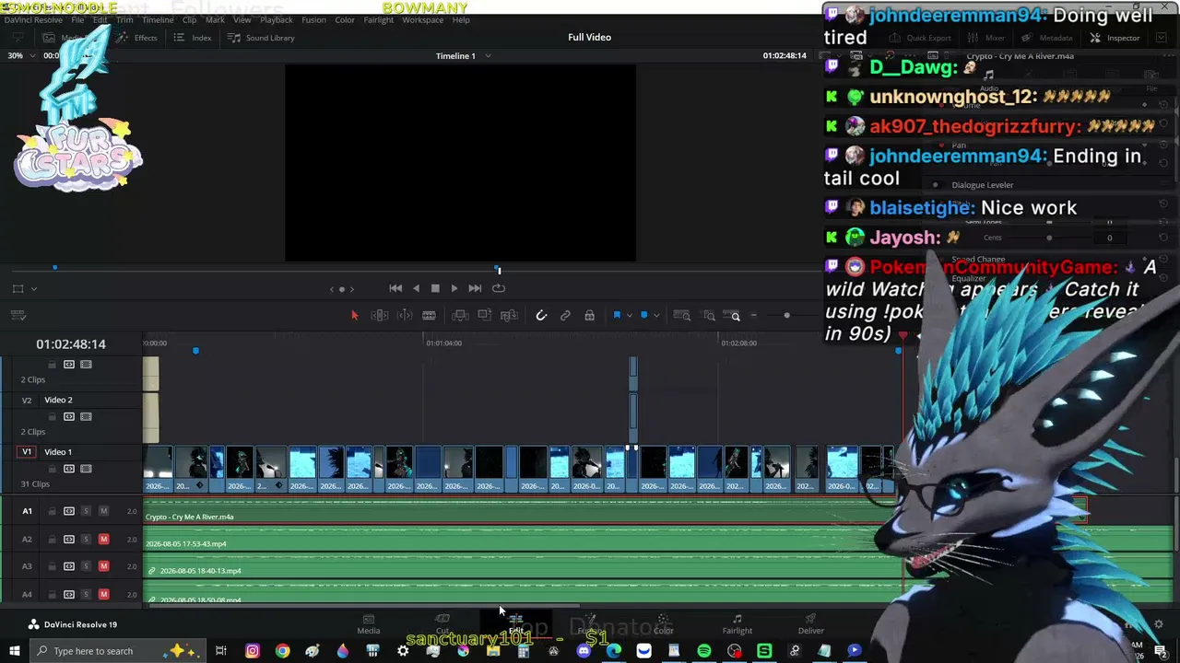Open the Sound Library panel

pos(261,38)
